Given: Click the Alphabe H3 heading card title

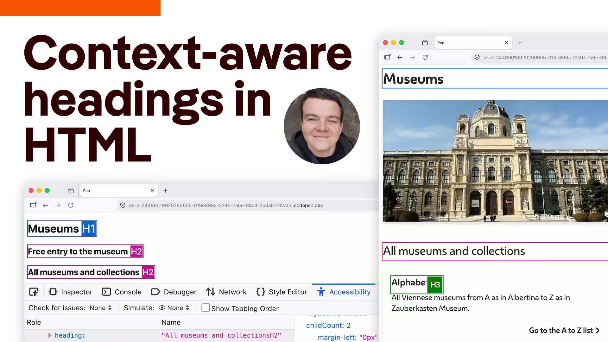Looking at the screenshot, I should (x=417, y=284).
